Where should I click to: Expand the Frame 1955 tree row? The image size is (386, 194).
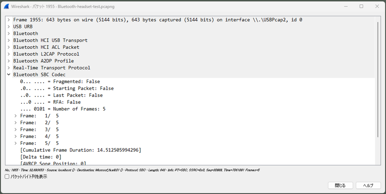(x=9, y=20)
